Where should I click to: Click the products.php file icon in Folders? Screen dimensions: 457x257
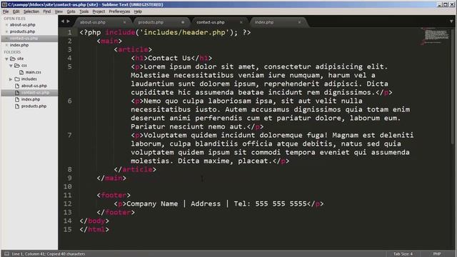pyautogui.click(x=17, y=106)
